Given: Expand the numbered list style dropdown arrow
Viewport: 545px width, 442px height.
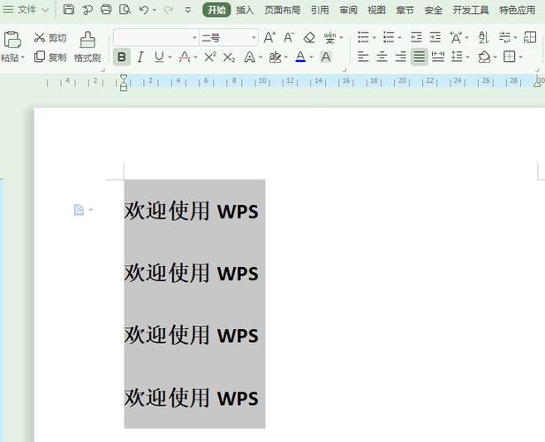Looking at the screenshot, I should point(399,37).
